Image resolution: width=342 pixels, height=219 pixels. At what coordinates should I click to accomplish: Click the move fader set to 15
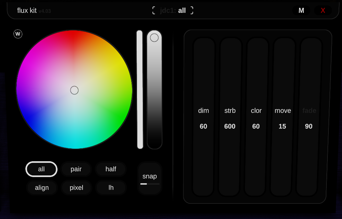pos(282,117)
